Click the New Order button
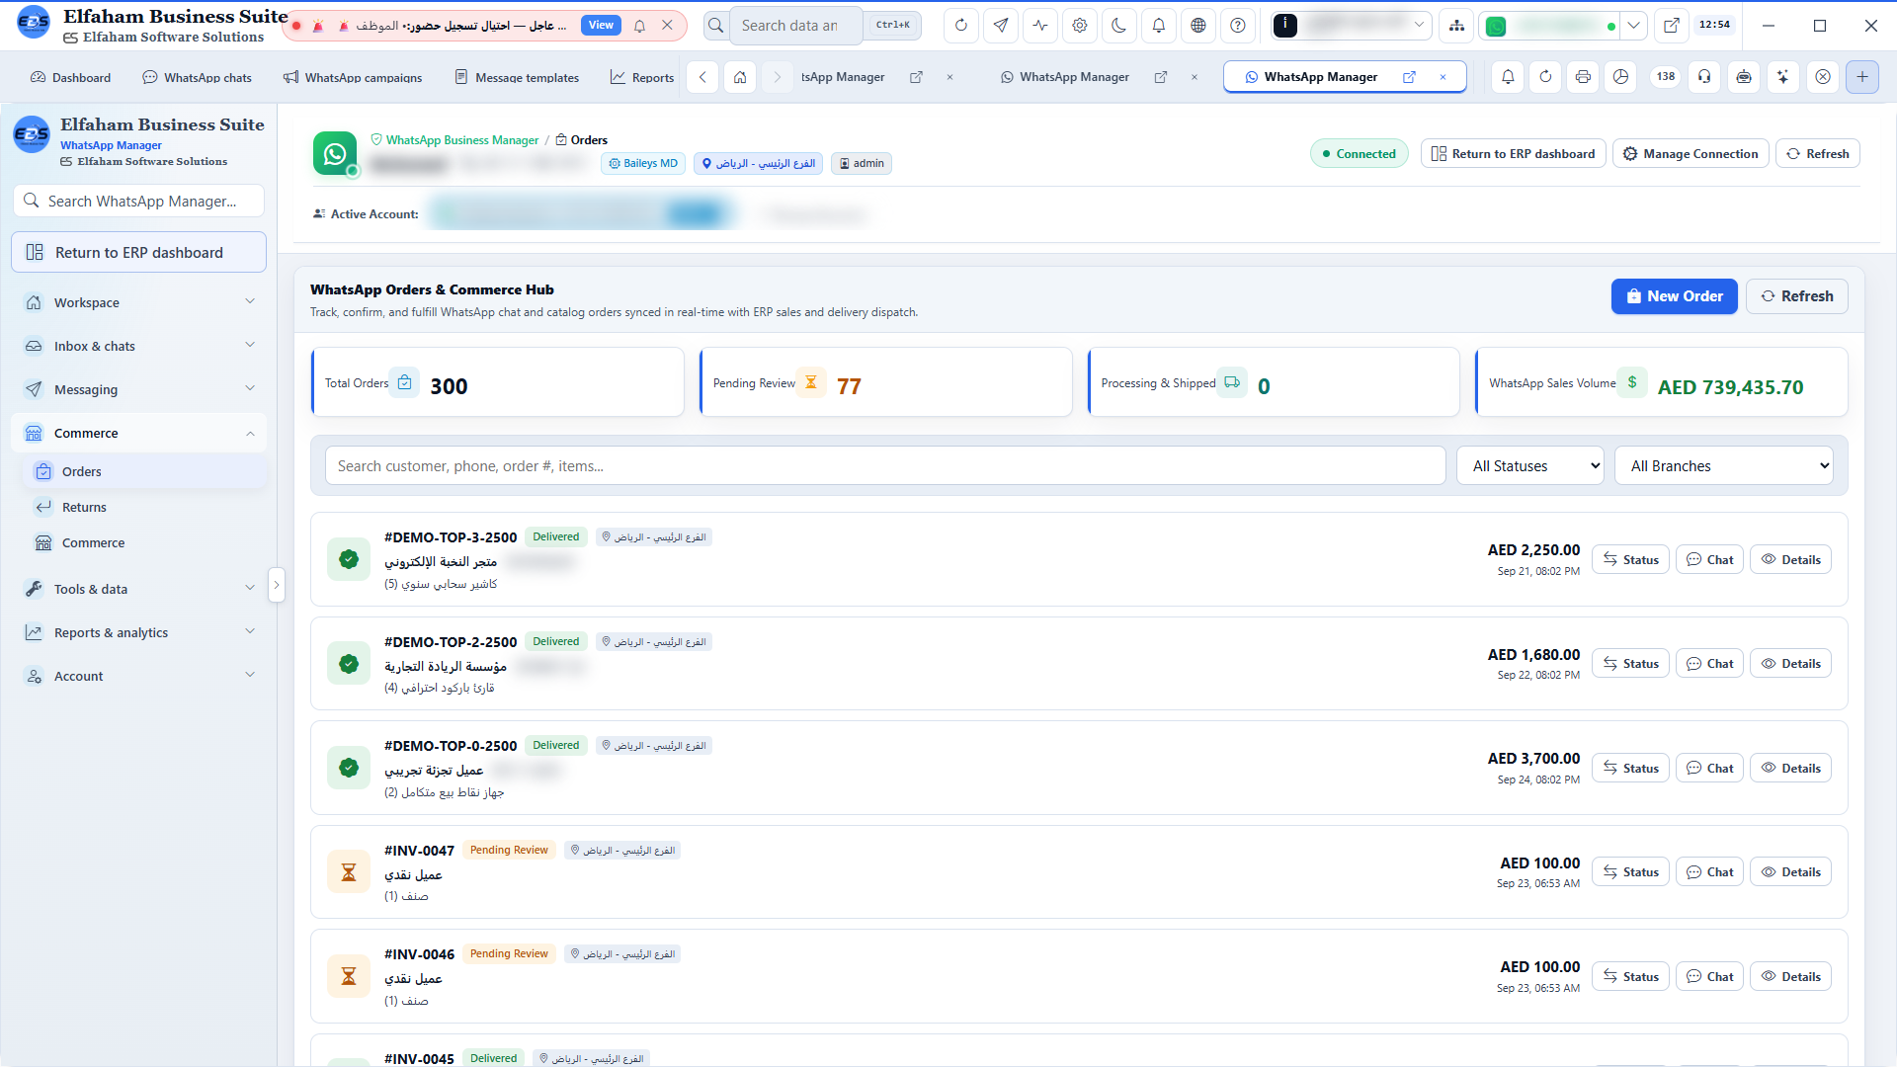 1675,296
